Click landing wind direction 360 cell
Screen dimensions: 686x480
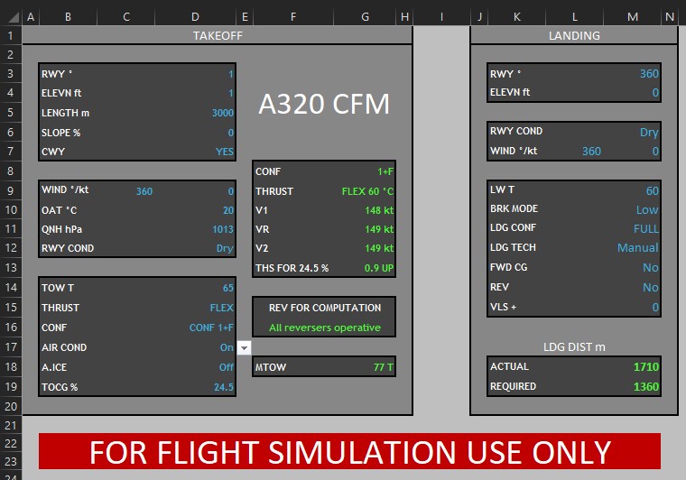pos(591,152)
